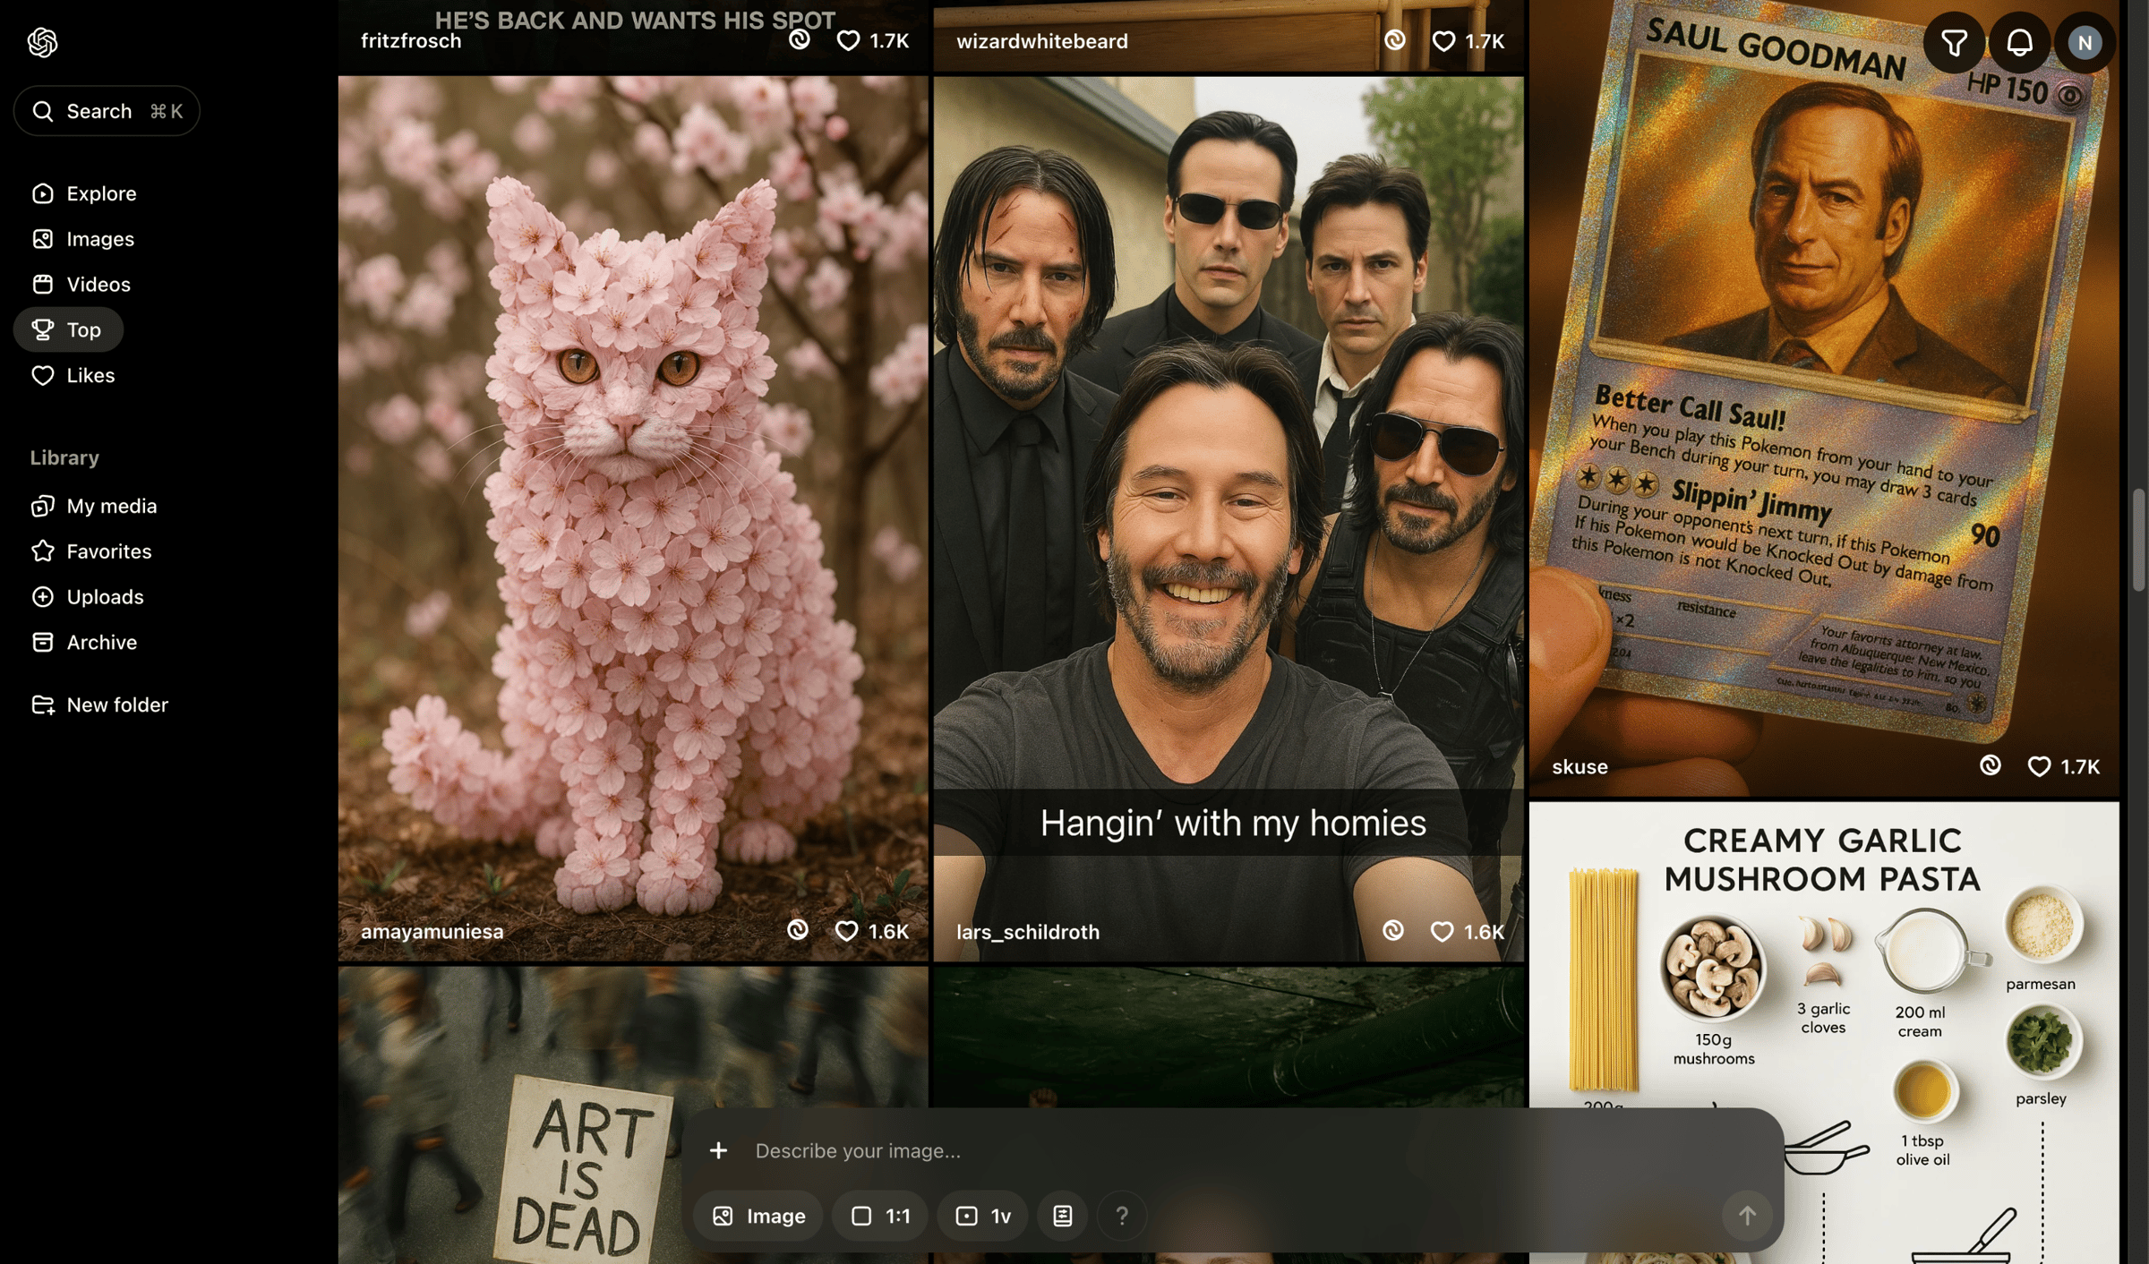This screenshot has height=1264, width=2149.
Task: Like wizardwhitebeard's post with heart icon
Action: (1443, 41)
